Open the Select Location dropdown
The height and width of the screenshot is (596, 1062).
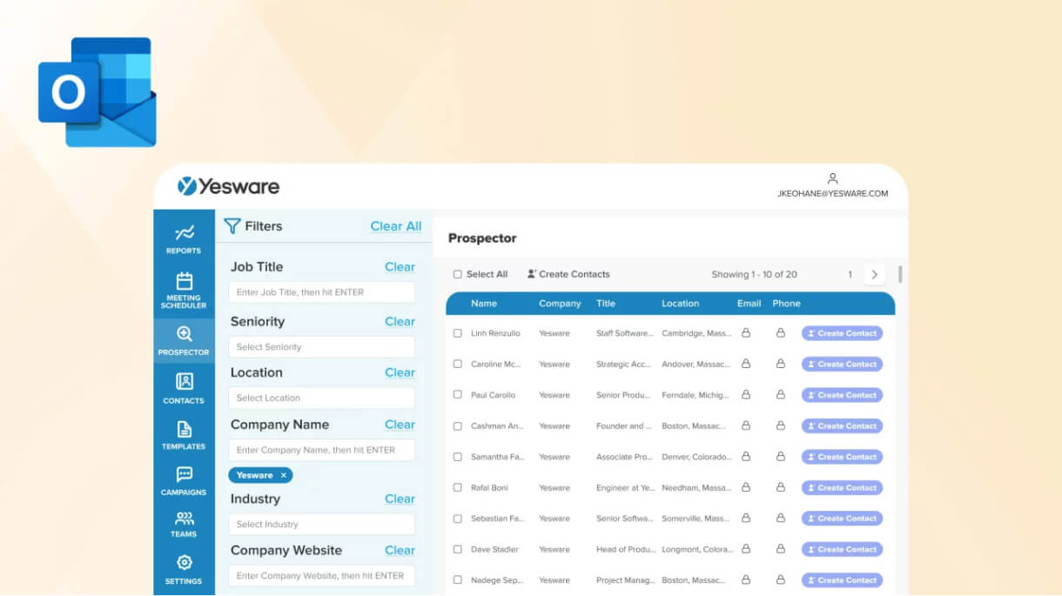point(321,398)
